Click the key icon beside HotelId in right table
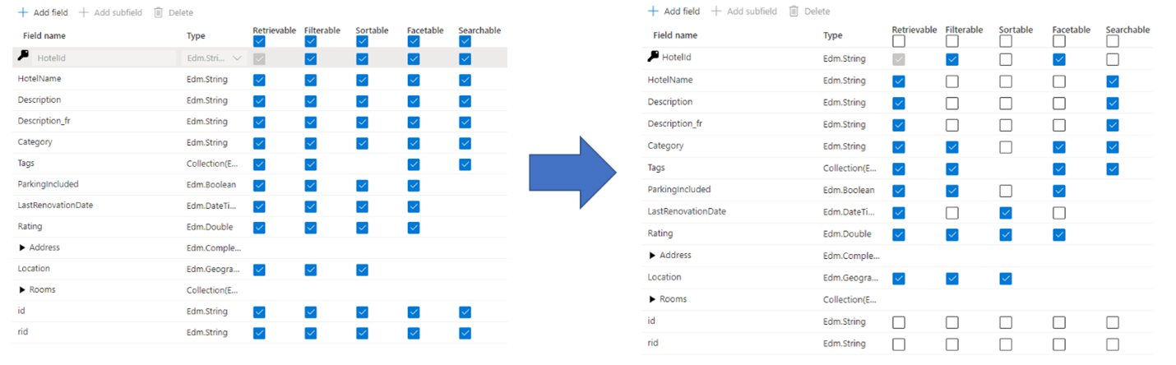Image resolution: width=1176 pixels, height=365 pixels. (653, 57)
